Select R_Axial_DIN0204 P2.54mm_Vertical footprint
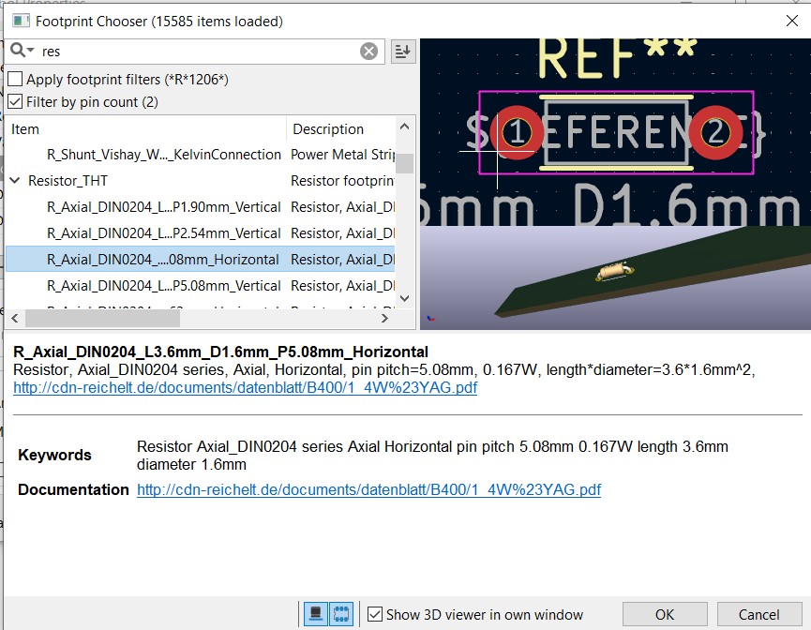The image size is (811, 630). (x=200, y=233)
